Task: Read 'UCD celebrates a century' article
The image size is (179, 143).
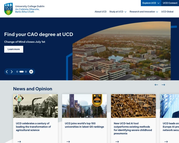Action: 33,127
